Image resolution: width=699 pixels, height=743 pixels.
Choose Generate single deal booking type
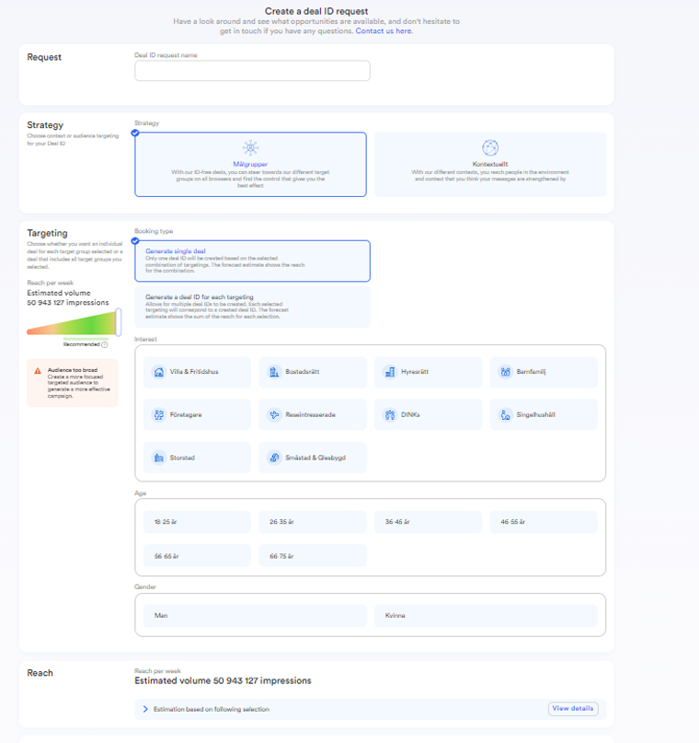point(252,261)
